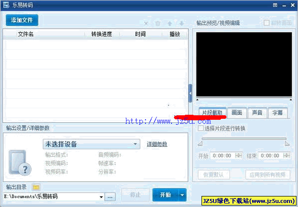Viewport: 298px width, 207px height.
Task: Collapse the preview panel with the side arrow
Action: (190, 93)
